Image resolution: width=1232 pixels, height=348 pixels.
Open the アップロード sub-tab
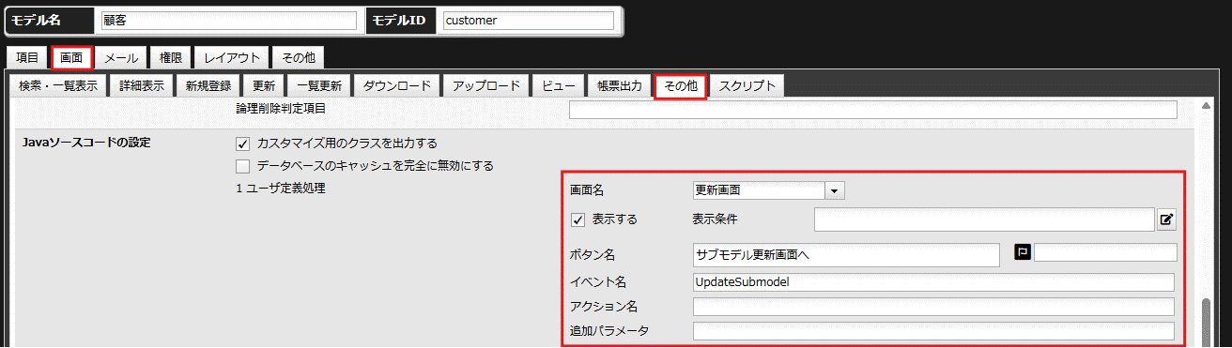485,86
